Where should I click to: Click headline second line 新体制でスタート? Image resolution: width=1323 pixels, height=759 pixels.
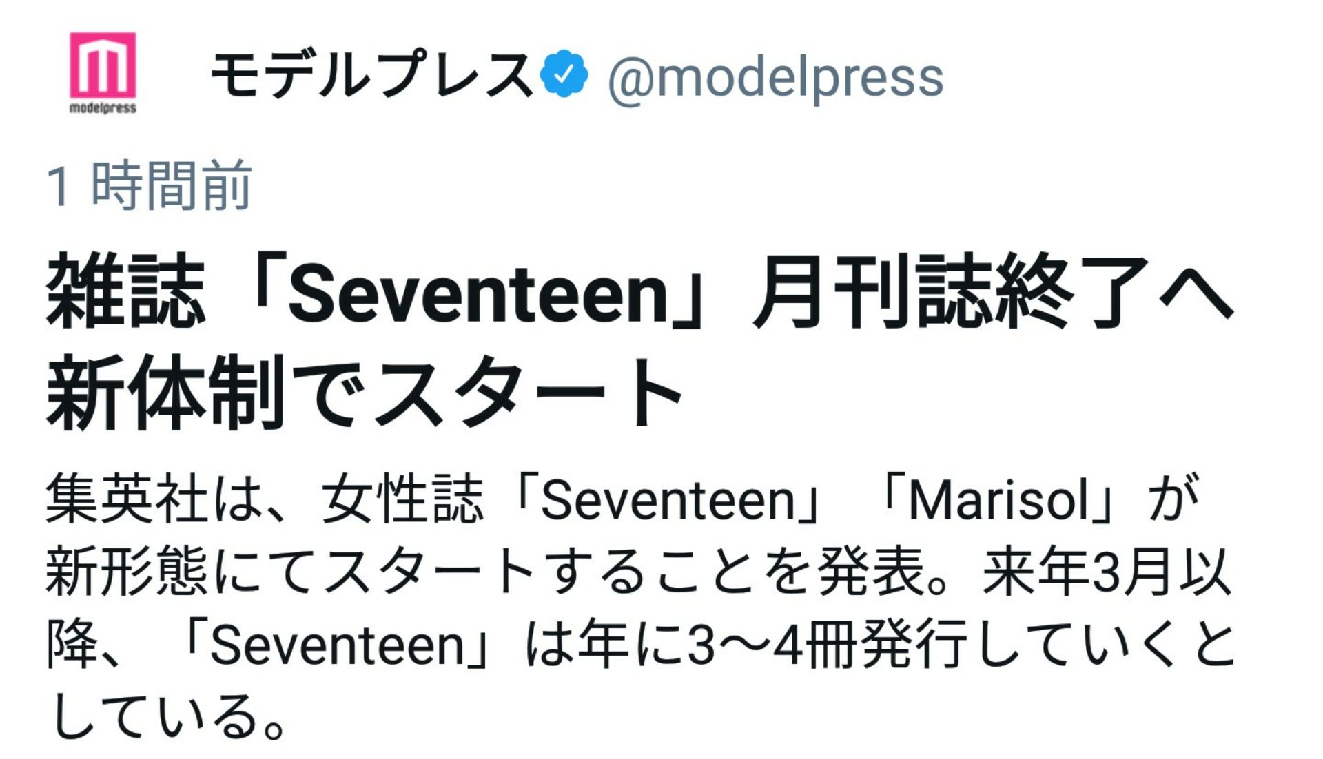(x=364, y=394)
